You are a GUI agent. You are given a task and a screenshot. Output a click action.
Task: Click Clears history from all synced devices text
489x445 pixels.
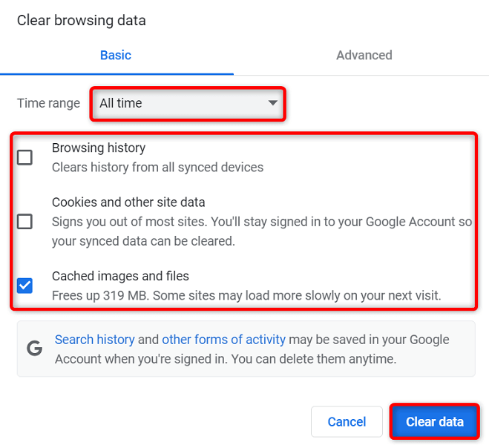click(157, 167)
